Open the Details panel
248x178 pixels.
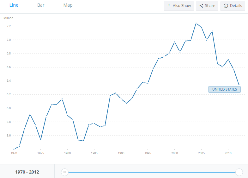pyautogui.click(x=233, y=6)
